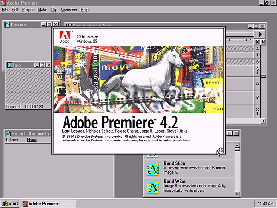Open the File menu
The height and width of the screenshot is (208, 277).
coord(5,10)
